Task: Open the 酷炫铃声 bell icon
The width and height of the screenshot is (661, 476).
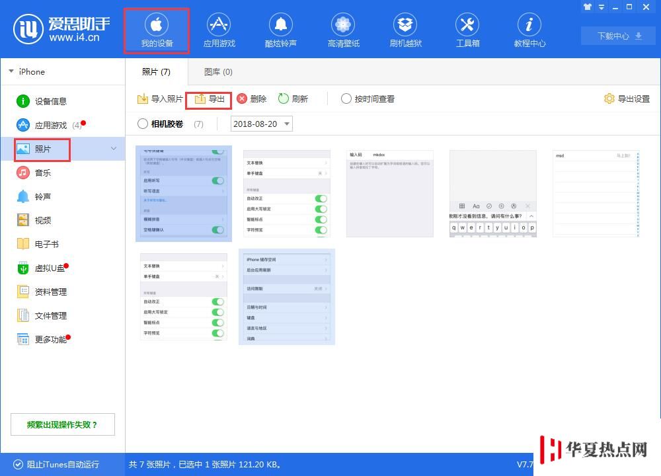Action: [281, 31]
